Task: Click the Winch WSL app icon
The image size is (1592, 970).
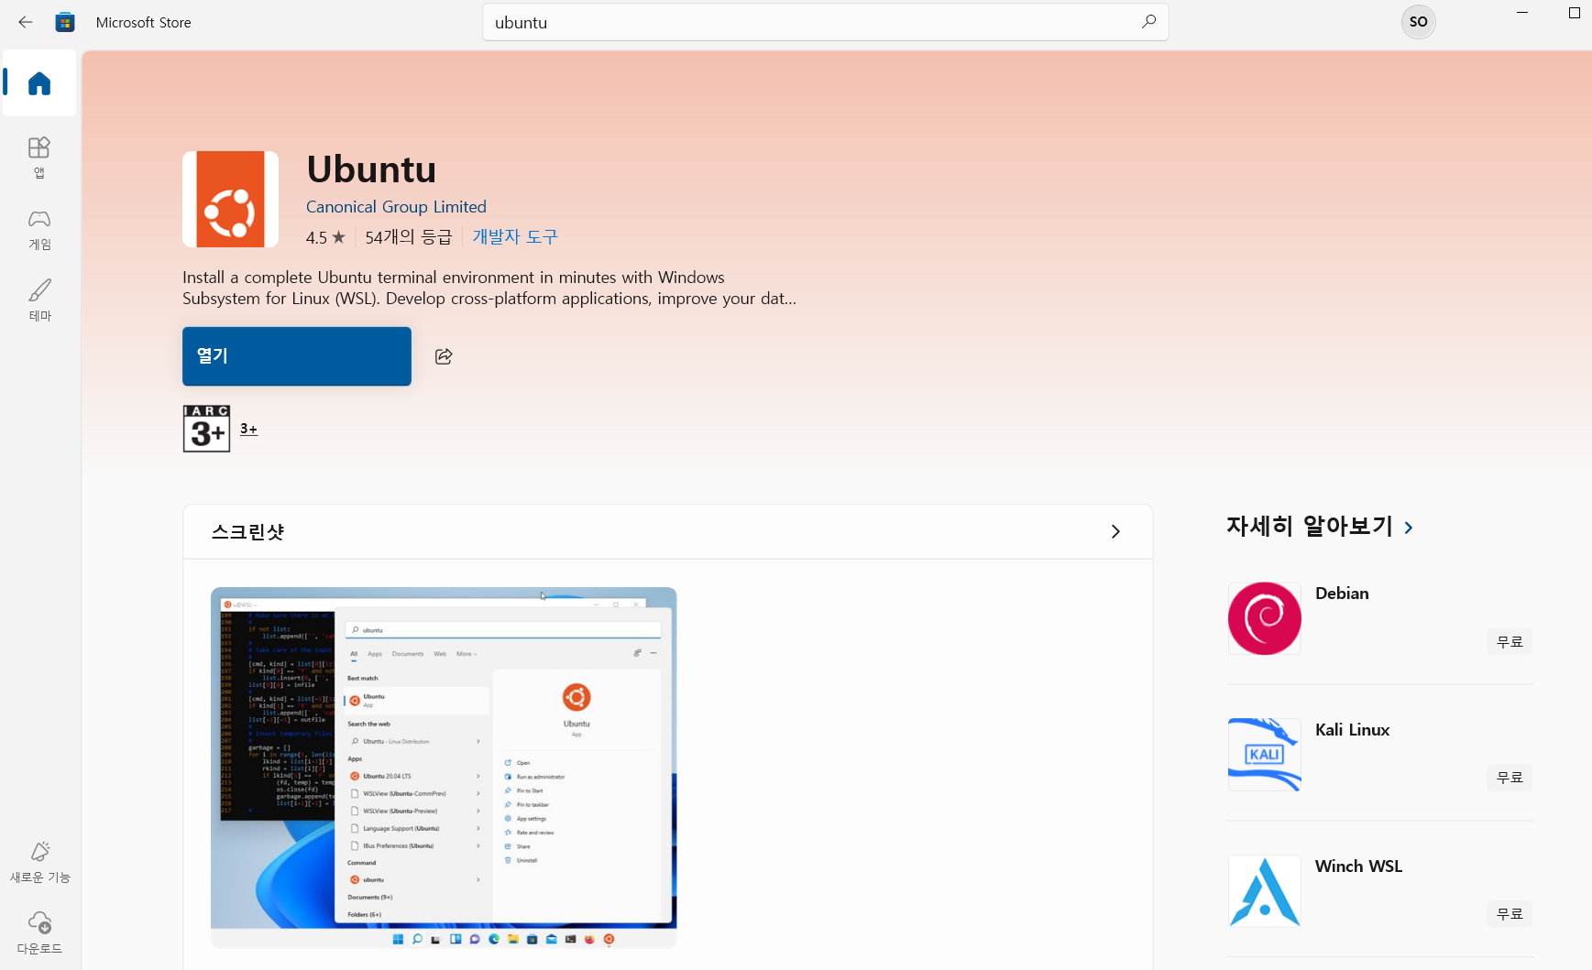Action: (1265, 891)
